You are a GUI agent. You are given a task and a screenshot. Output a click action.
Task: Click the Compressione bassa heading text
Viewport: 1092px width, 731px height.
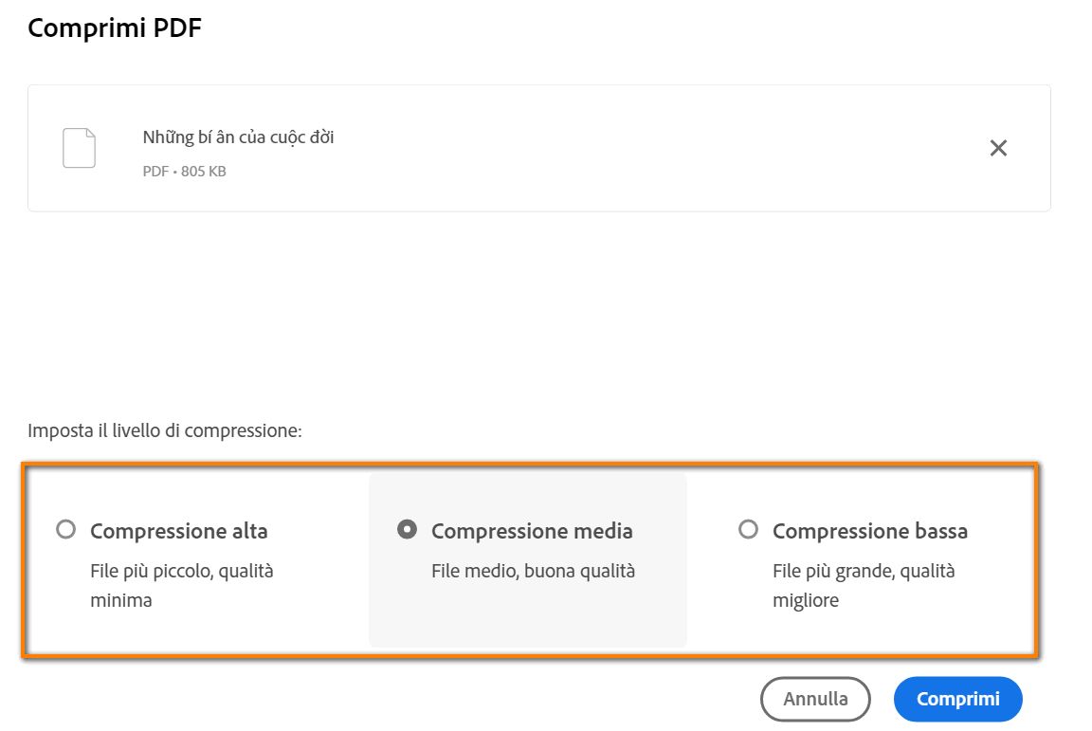click(x=870, y=531)
